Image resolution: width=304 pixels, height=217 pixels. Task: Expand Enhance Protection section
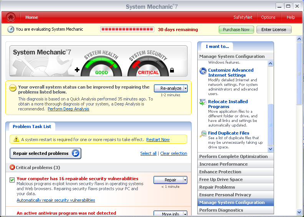click(236, 172)
